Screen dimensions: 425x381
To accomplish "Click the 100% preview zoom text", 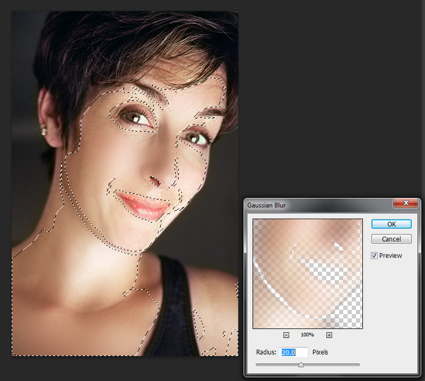I will 307,335.
